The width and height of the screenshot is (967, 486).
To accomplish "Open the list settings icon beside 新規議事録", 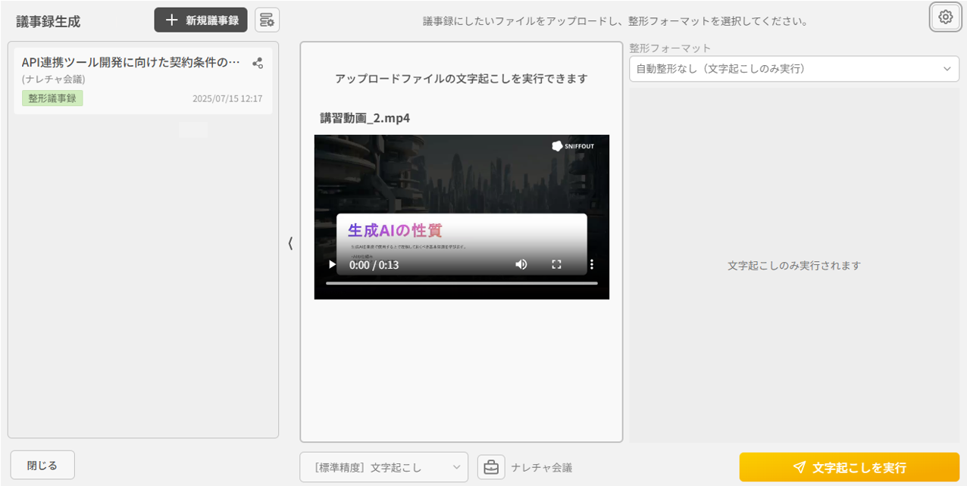I will (267, 20).
